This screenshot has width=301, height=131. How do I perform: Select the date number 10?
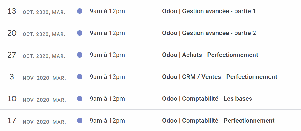[x=12, y=99]
